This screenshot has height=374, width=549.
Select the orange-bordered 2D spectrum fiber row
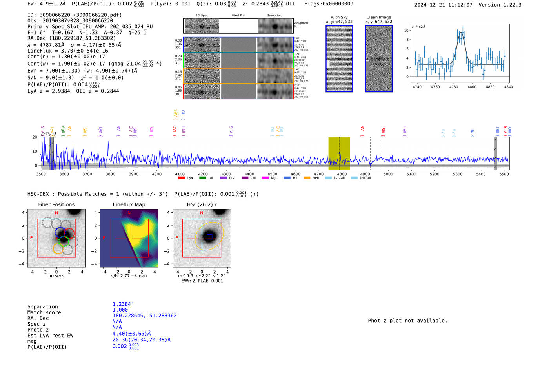pyautogui.click(x=238, y=76)
